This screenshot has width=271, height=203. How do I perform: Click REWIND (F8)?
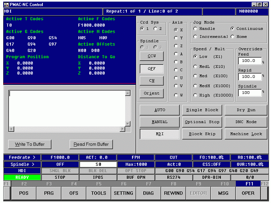click(x=173, y=193)
